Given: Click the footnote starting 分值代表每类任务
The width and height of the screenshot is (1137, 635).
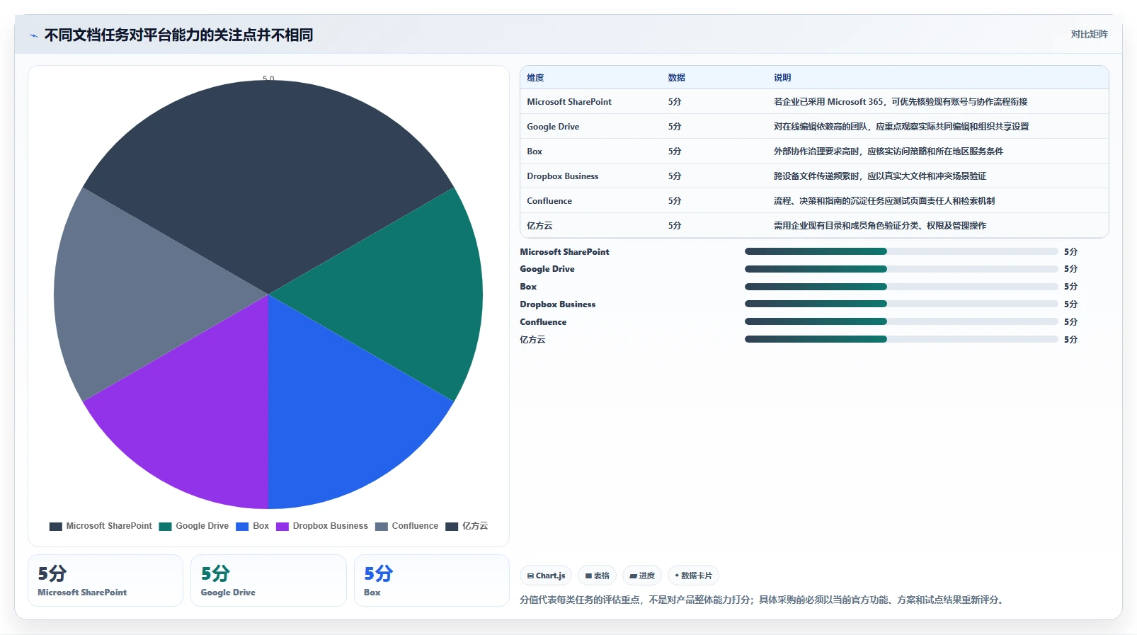Looking at the screenshot, I should tap(762, 600).
